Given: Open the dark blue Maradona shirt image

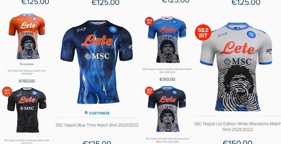Looking at the screenshot, I should point(167,109).
